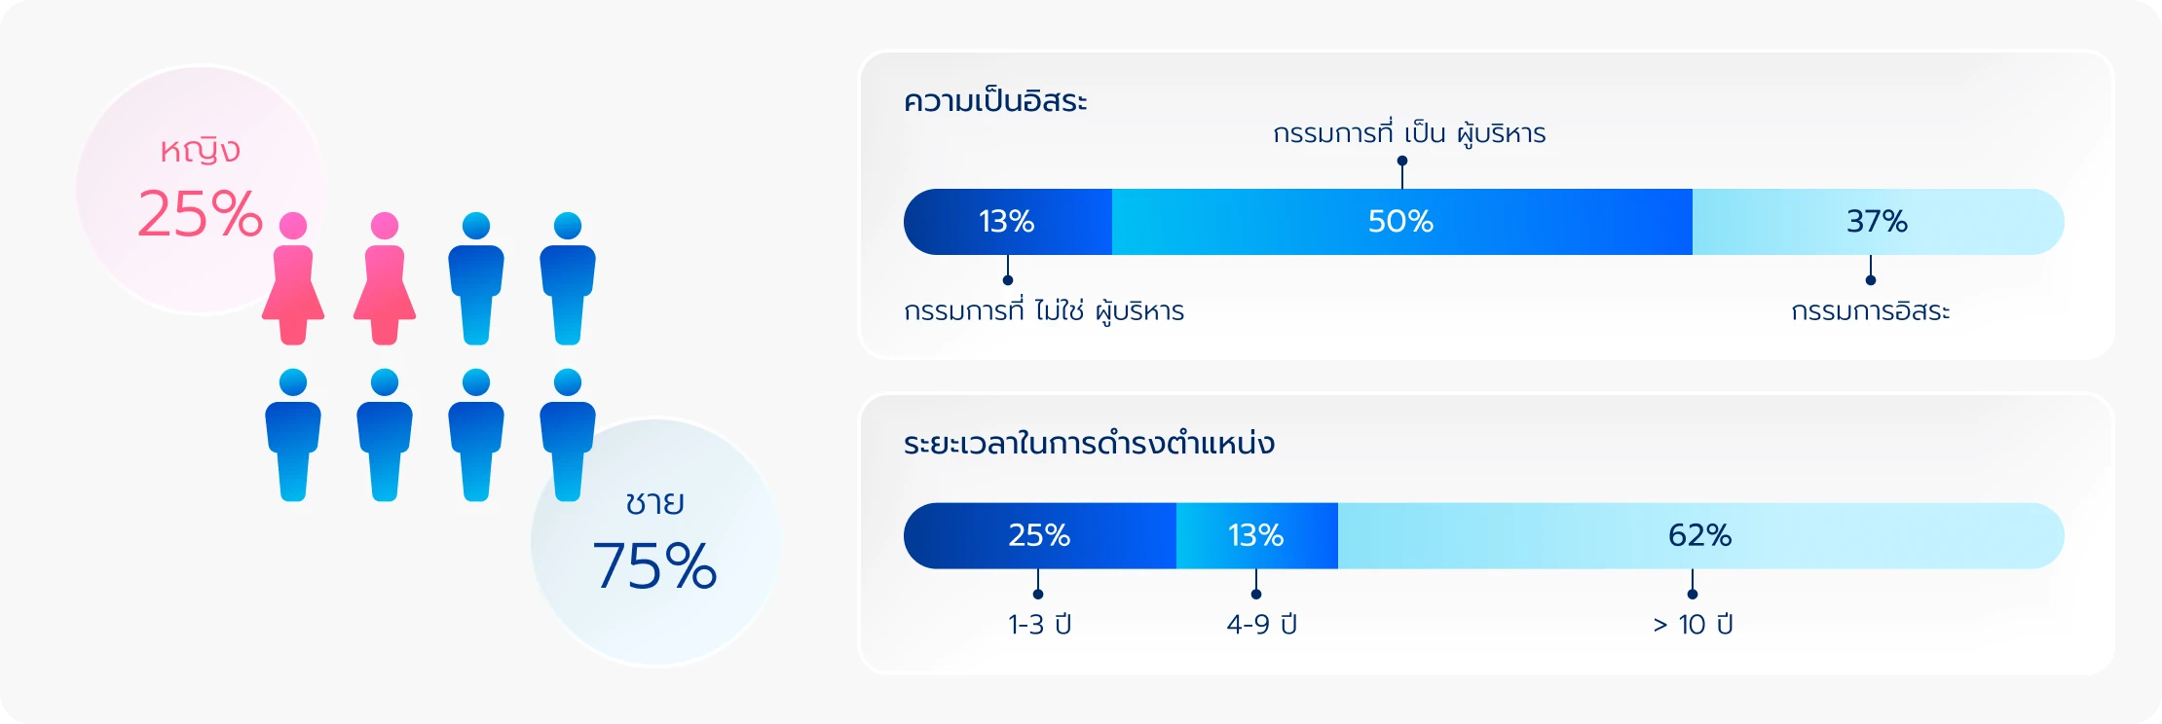Click the marker dot above the 50% segment
Screen dimensions: 2162x724
[1402, 161]
